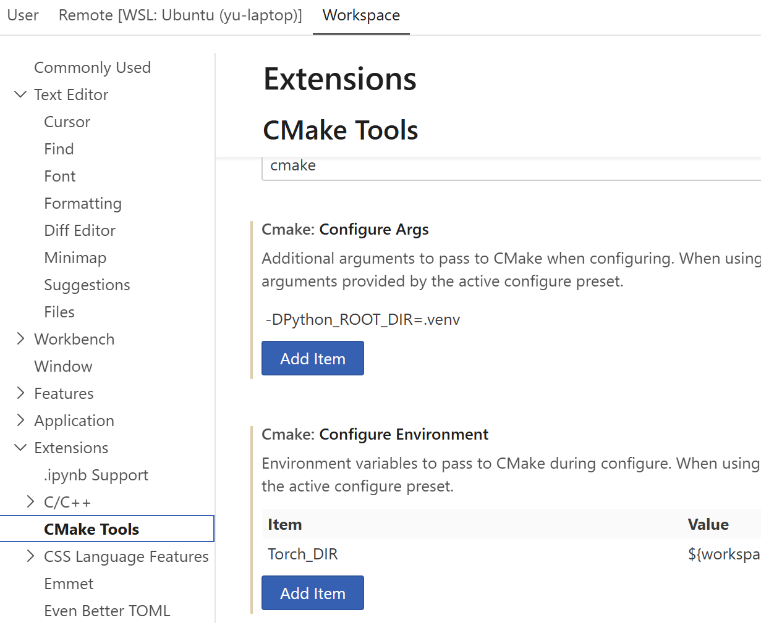Image resolution: width=761 pixels, height=623 pixels.
Task: Expand the Application settings section
Action: [x=20, y=420]
